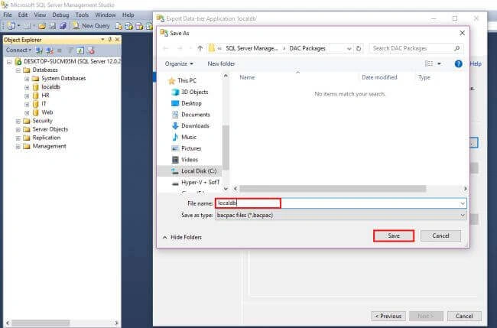Open the Debug menu
Screen dimensions: 497x328
pyautogui.click(x=60, y=15)
